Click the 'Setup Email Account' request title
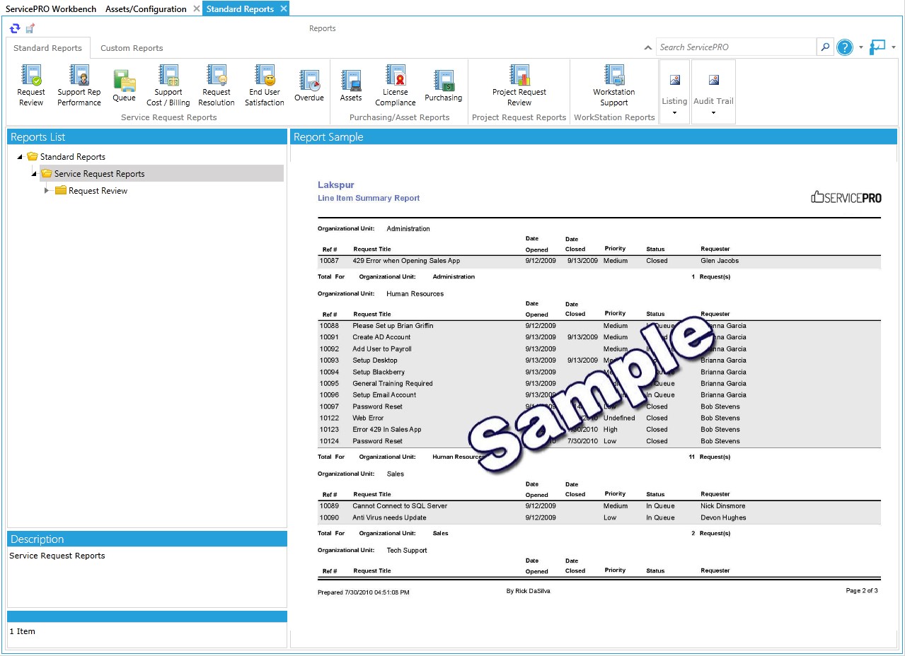The height and width of the screenshot is (656, 905). (384, 395)
